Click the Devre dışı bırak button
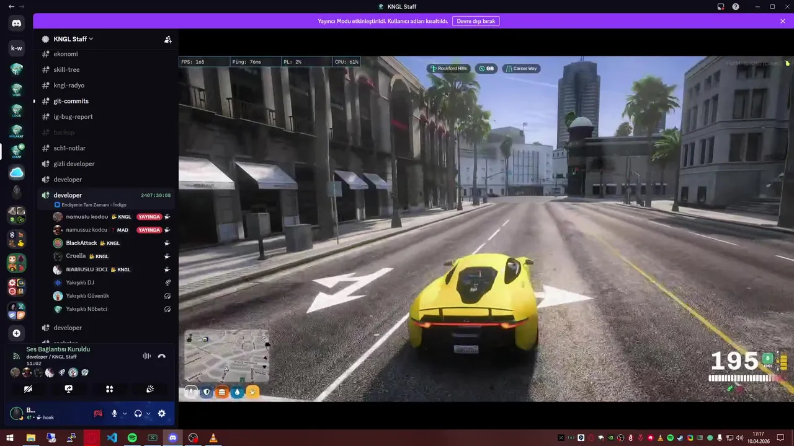 point(476,21)
